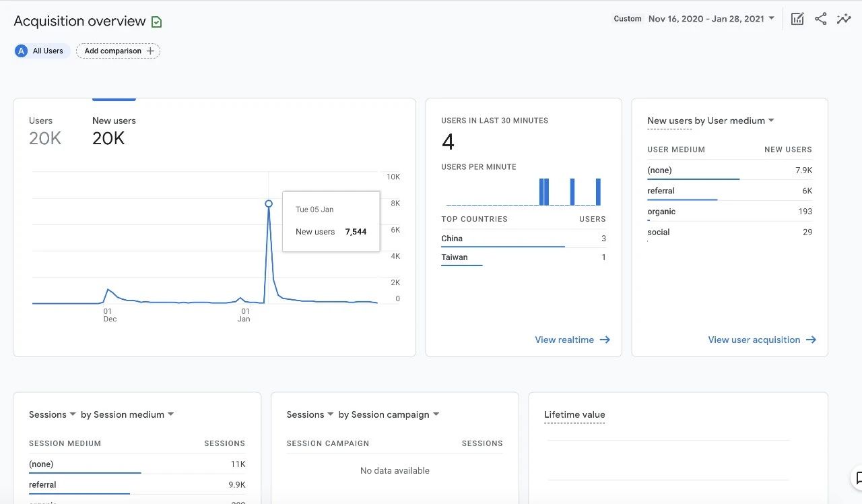This screenshot has height=504, width=862.
Task: Click the All Users segment badge
Action: point(42,51)
